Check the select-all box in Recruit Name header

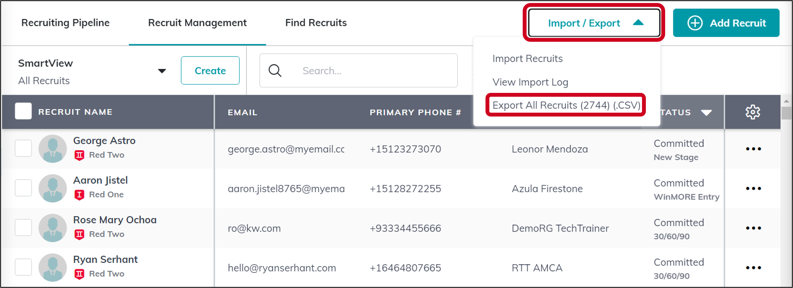pyautogui.click(x=23, y=111)
